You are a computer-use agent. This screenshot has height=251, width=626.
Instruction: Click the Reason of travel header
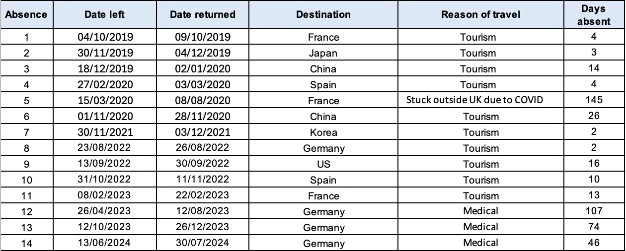(480, 14)
